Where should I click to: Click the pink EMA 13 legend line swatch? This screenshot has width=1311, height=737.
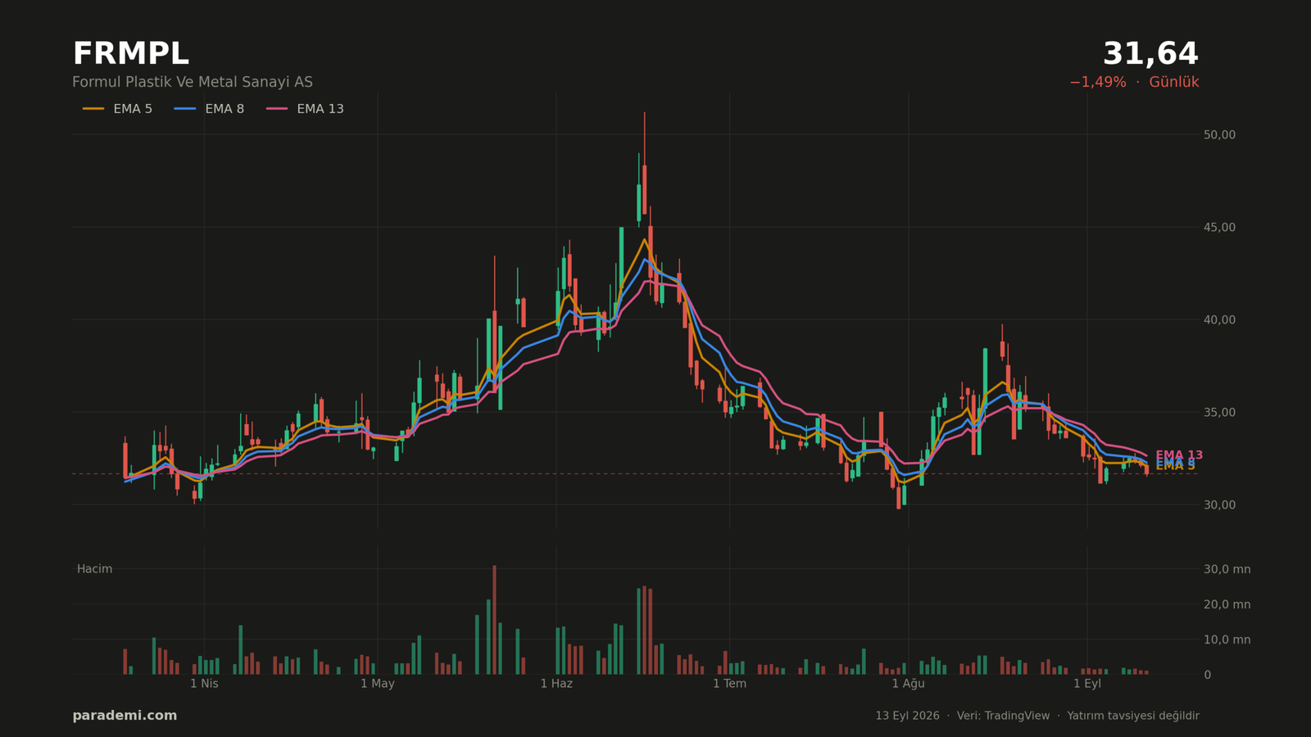click(277, 109)
